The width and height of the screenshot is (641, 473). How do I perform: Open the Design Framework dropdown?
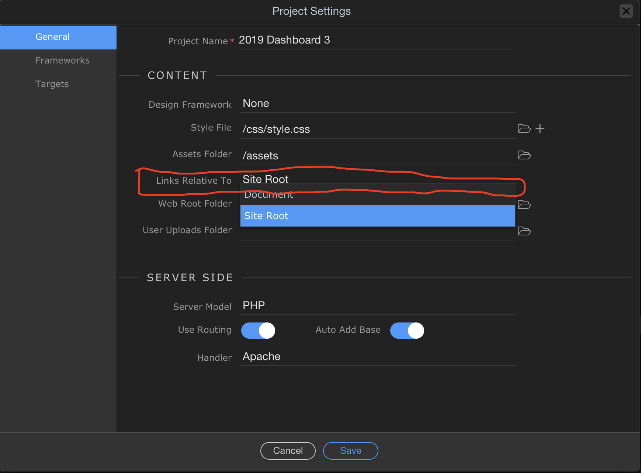point(377,104)
